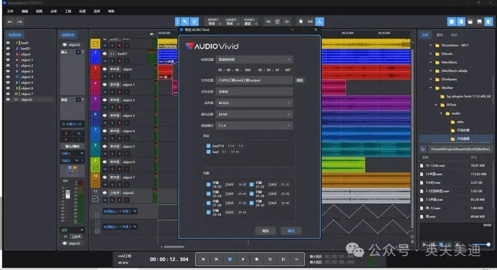Screen dimensions: 497x270
Task: Click the record button in transport bar
Action: (256, 259)
